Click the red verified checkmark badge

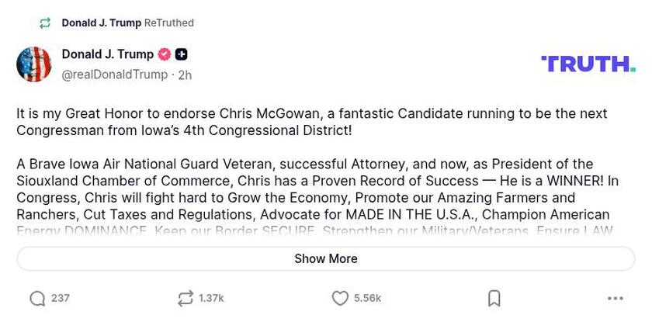pos(164,54)
